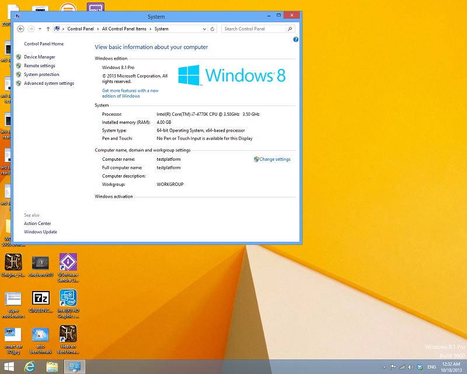Click the Windows 8.1 Pro edition text
This screenshot has height=374, width=467.
pos(118,67)
